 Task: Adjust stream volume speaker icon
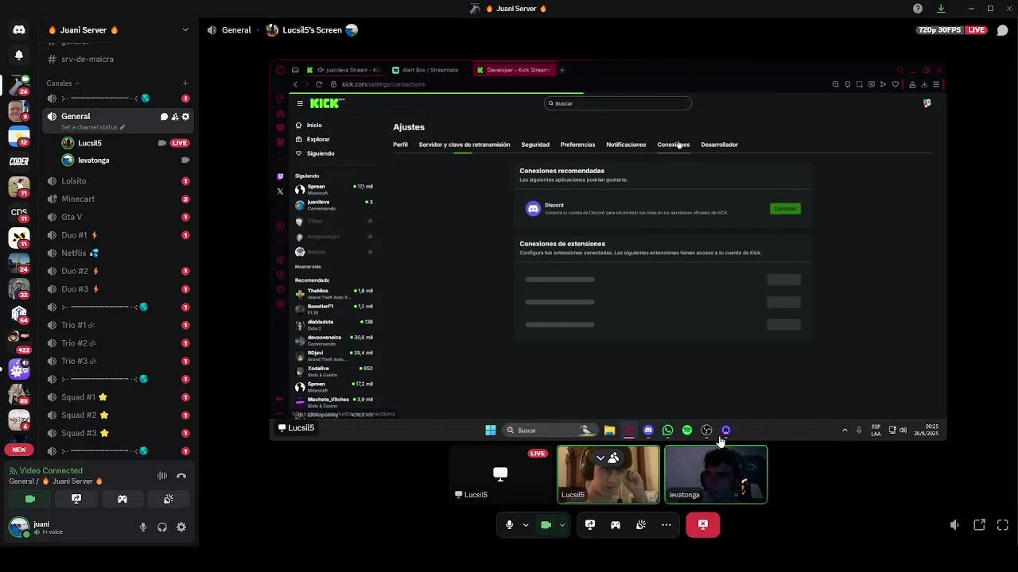[x=954, y=525]
